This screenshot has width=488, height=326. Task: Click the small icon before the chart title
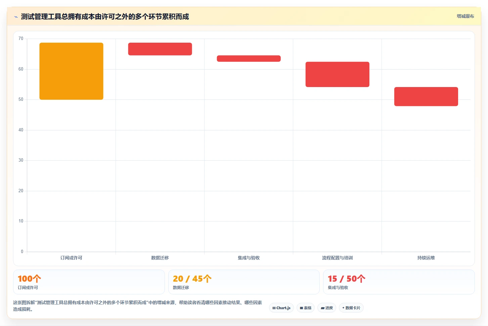(16, 17)
